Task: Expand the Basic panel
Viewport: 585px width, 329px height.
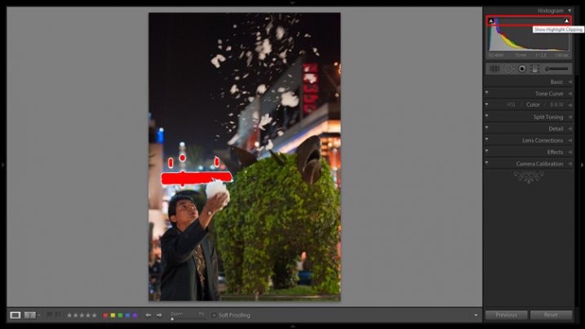Action: pyautogui.click(x=556, y=82)
